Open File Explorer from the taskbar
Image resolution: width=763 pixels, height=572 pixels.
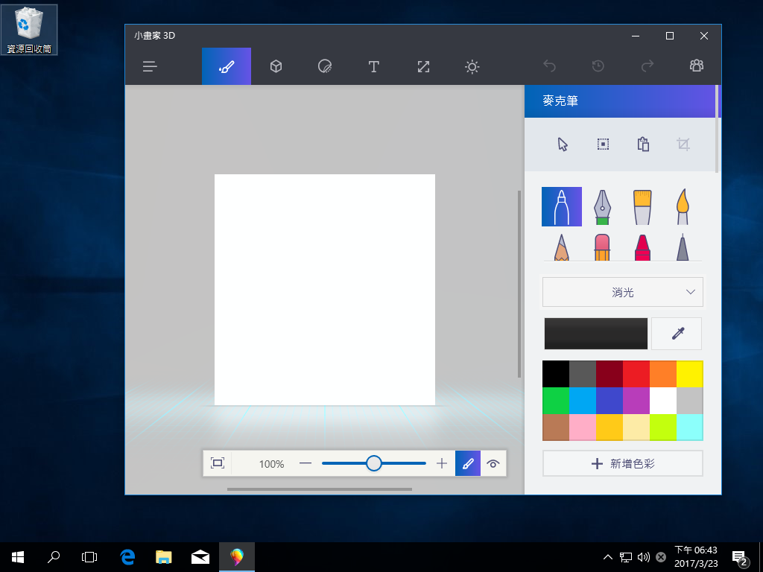(x=164, y=556)
